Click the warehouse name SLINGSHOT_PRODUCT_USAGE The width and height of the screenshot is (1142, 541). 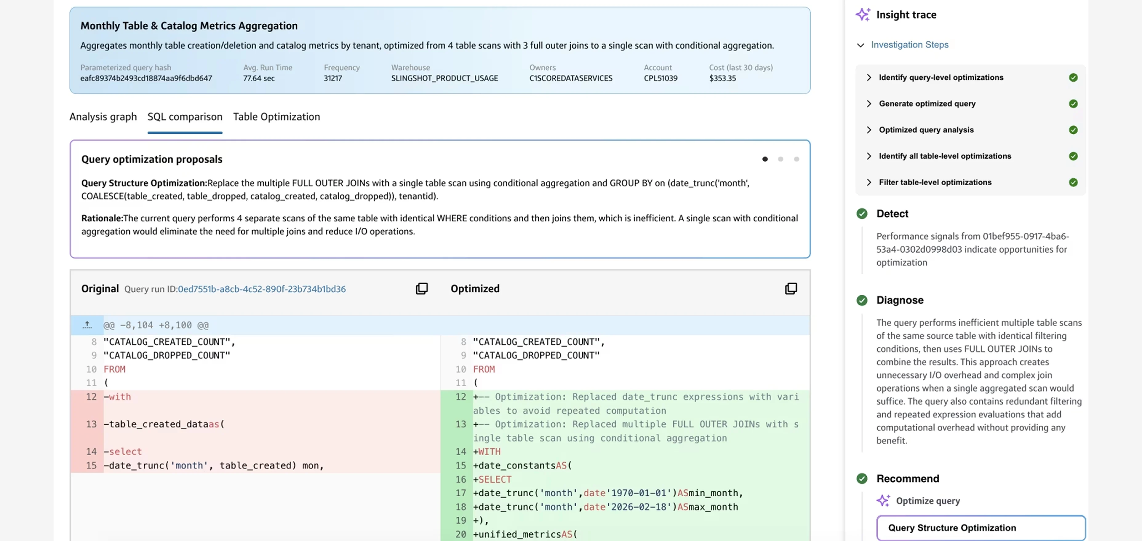(x=445, y=78)
